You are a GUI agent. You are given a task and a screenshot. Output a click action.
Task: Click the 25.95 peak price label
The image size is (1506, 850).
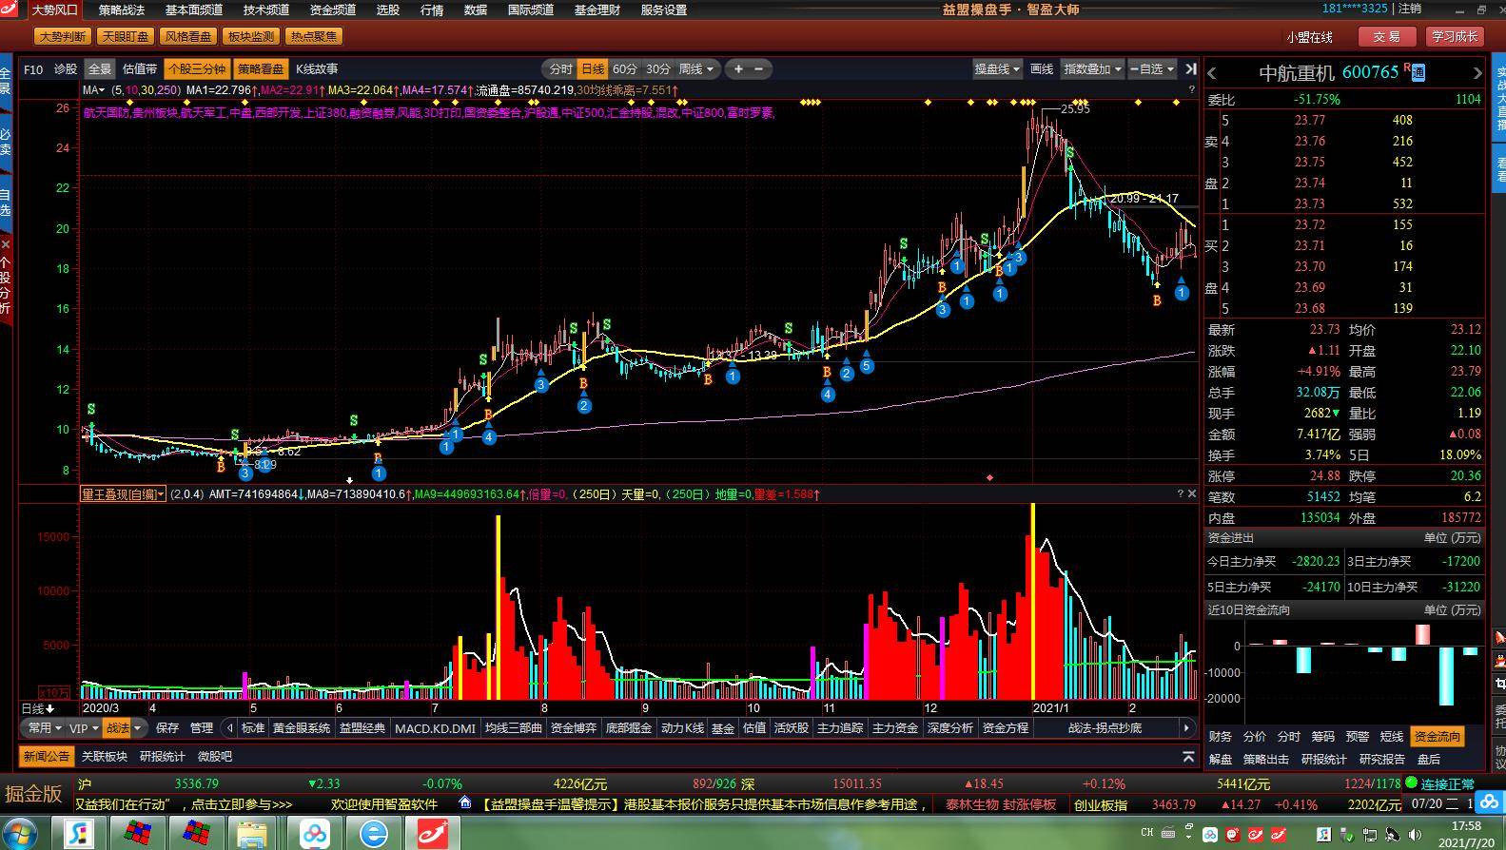tap(1075, 109)
